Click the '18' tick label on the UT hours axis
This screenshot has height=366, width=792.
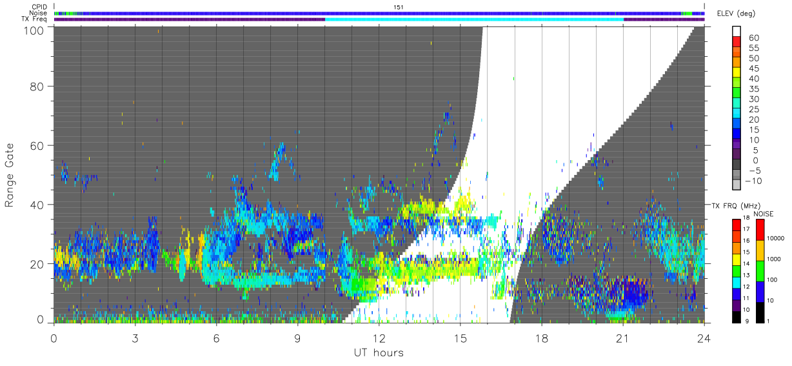pos(541,338)
